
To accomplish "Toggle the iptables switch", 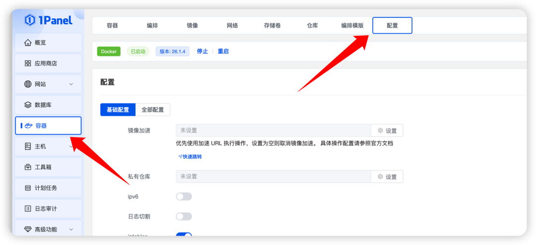I will [x=184, y=235].
